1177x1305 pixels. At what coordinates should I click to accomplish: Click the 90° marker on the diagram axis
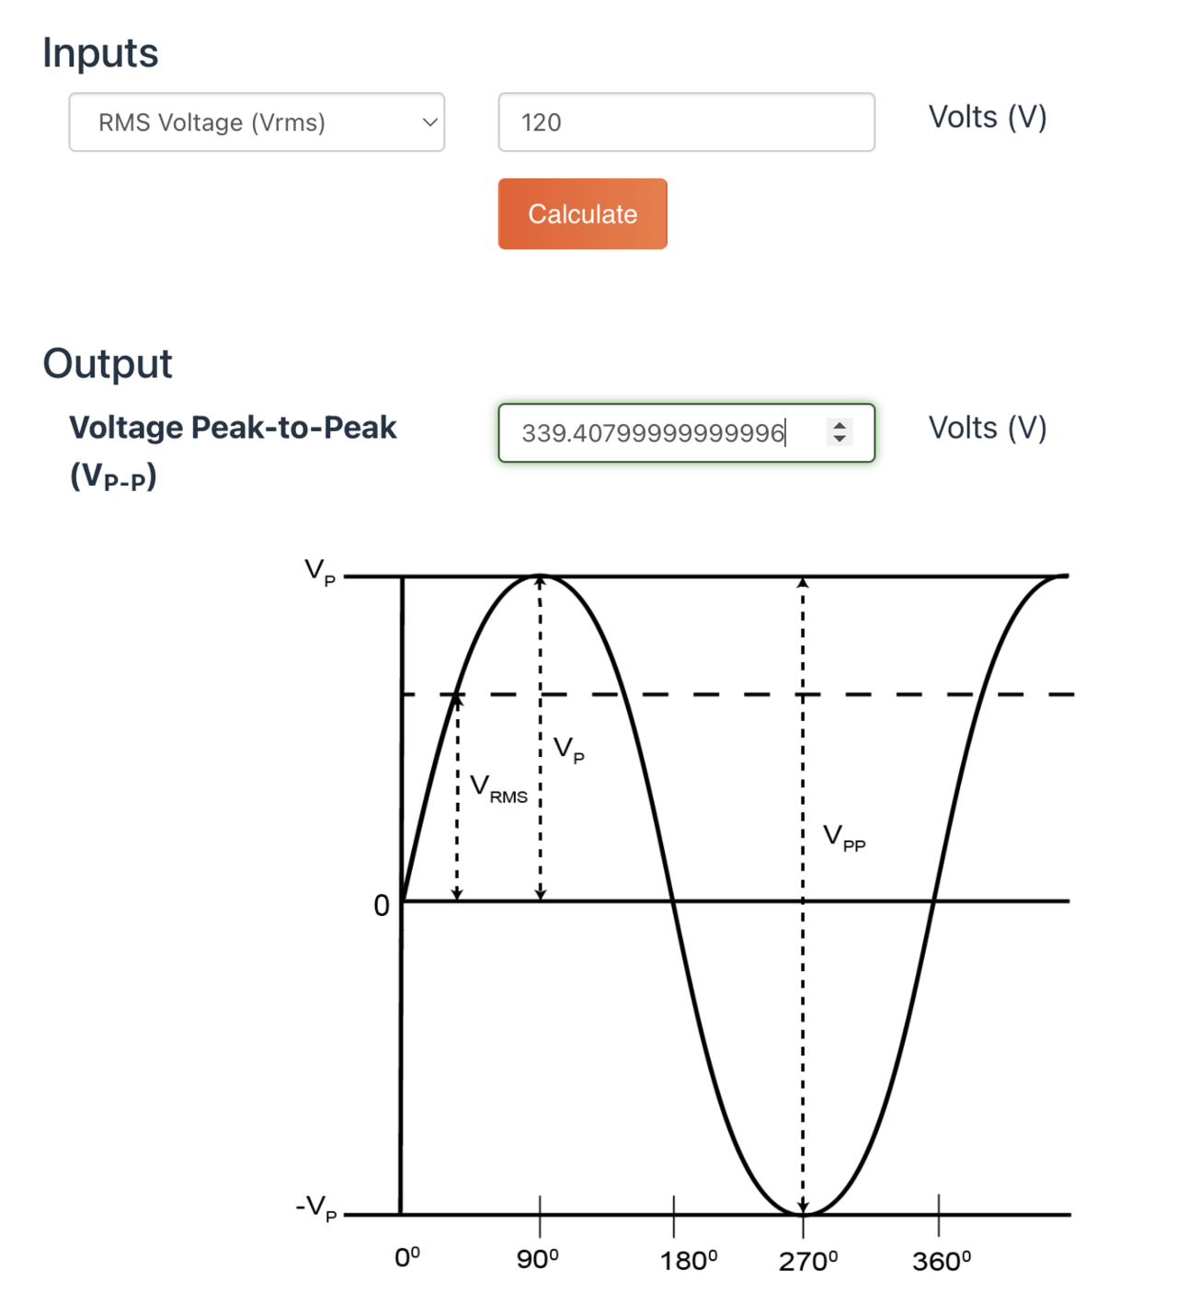point(538,1259)
